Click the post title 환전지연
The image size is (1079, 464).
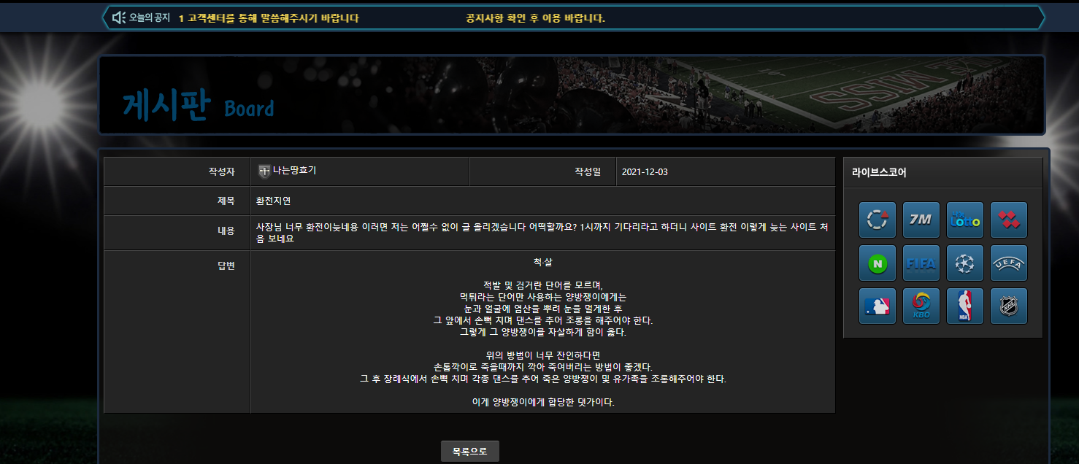273,201
